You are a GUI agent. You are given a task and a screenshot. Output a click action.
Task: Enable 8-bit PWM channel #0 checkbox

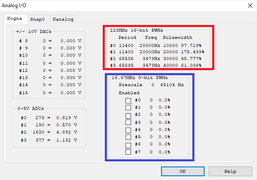tap(128, 101)
